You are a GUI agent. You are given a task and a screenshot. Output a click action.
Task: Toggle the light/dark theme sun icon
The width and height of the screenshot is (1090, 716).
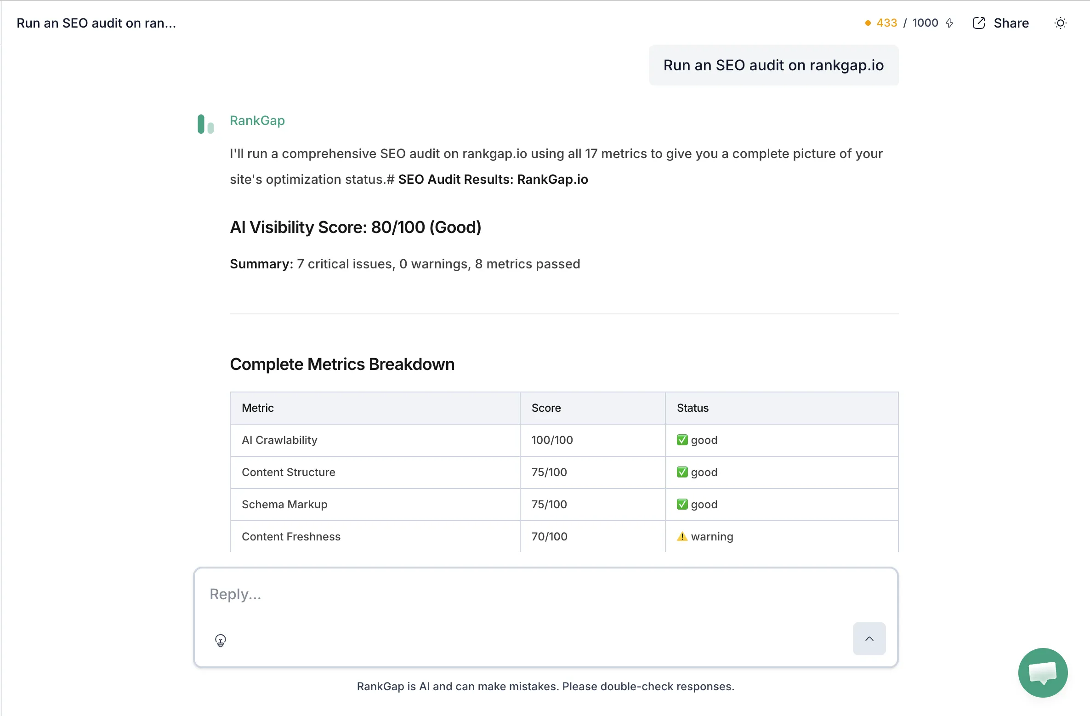point(1060,23)
